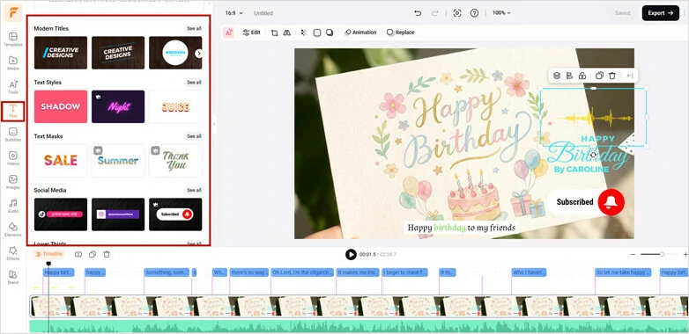This screenshot has width=689, height=334.
Task: Open the help question mark icon
Action: click(474, 13)
